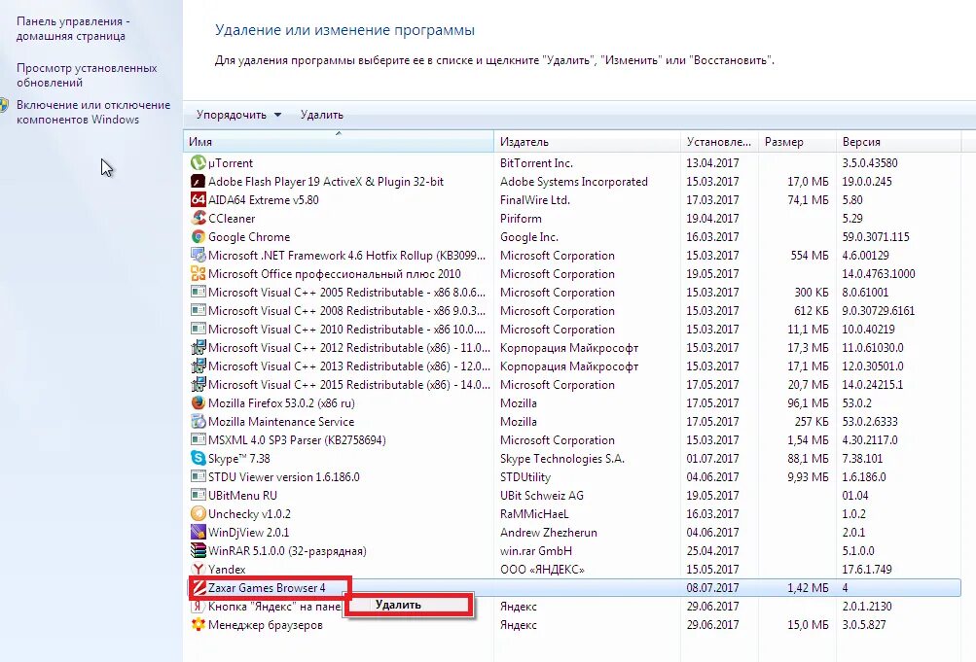This screenshot has width=976, height=662.
Task: Sort by Установлено column header
Action: (719, 142)
